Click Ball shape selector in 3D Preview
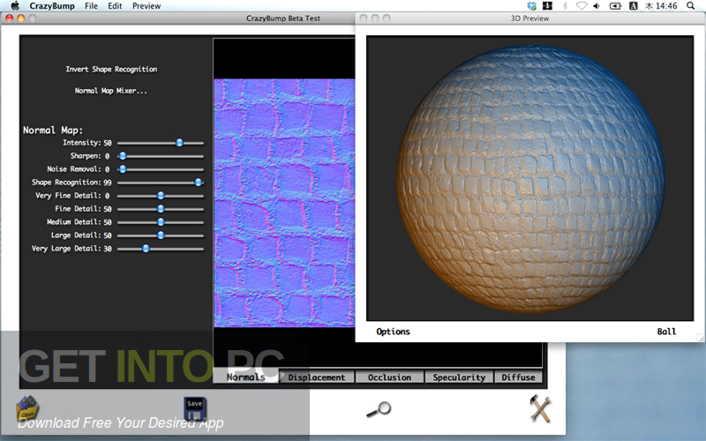 pyautogui.click(x=666, y=332)
